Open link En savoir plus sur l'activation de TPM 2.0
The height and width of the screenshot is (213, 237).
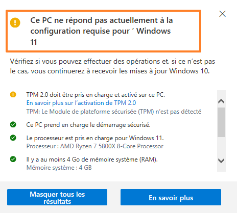pyautogui.click(x=81, y=103)
